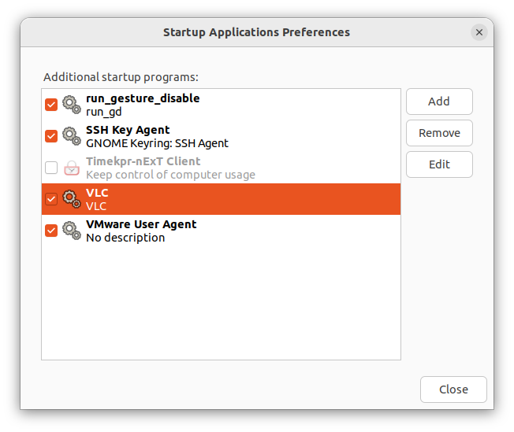This screenshot has height=432, width=514.
Task: Add a new startup program
Action: pyautogui.click(x=439, y=102)
